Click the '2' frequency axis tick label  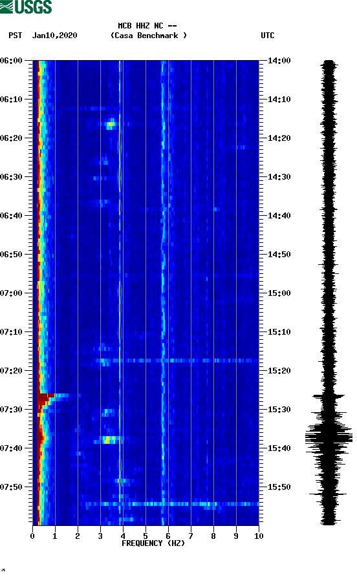(x=78, y=536)
